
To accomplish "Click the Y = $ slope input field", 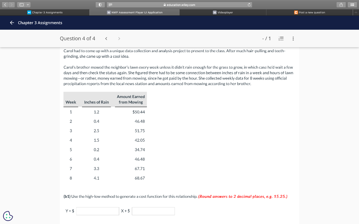I will (97, 211).
